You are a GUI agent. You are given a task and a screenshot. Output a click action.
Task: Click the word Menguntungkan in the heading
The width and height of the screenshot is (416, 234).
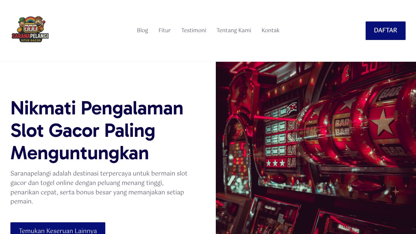[80, 153]
